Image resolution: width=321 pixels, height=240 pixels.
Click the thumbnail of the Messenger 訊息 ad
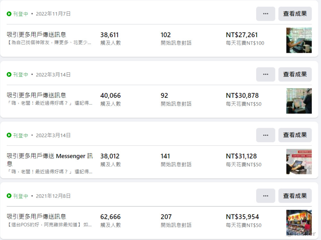coord(299,161)
